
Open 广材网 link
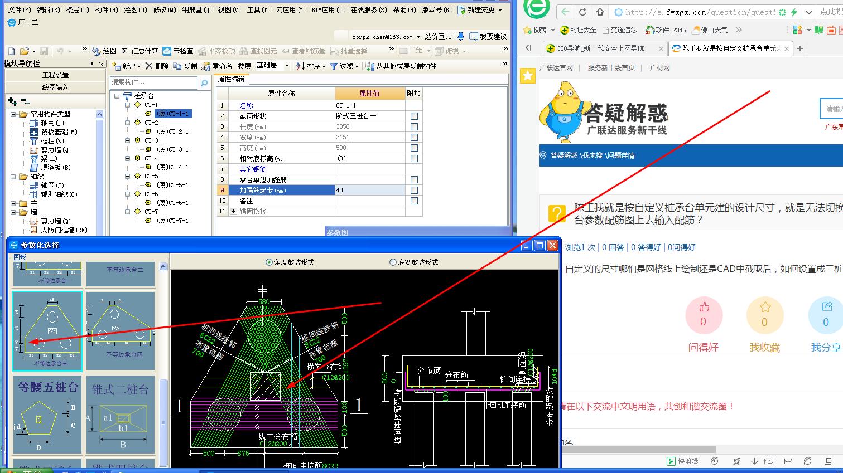point(659,68)
